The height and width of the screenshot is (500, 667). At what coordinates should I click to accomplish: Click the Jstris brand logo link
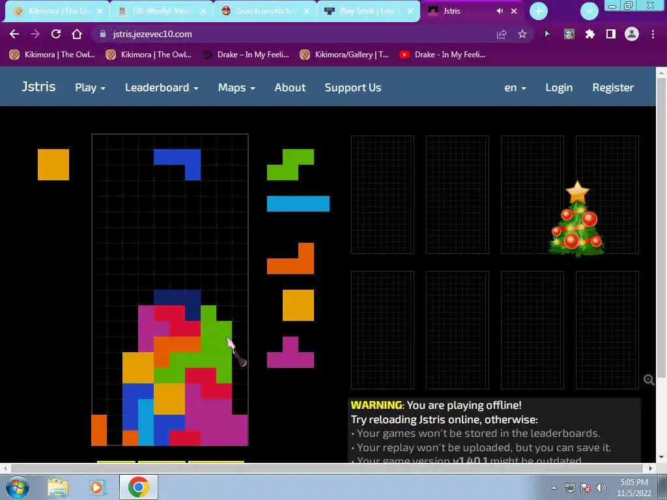click(38, 87)
